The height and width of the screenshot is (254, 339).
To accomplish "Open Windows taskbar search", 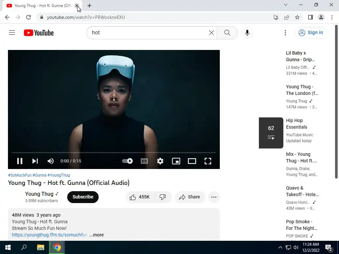I will tap(24, 247).
